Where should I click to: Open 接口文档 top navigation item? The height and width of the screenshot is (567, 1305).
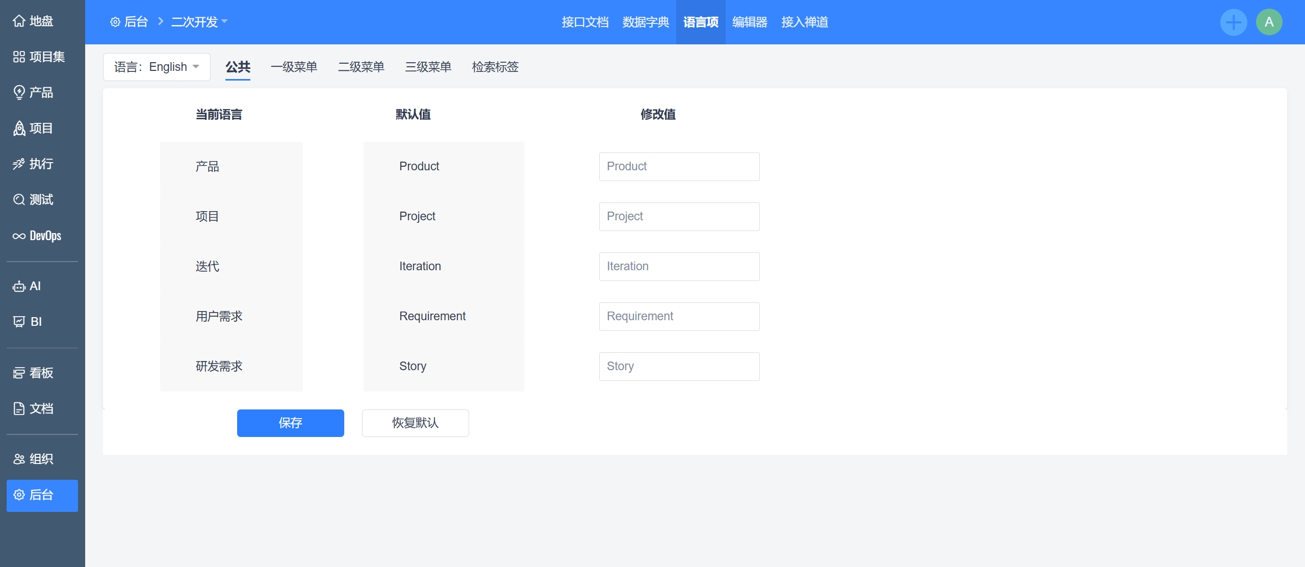pos(585,22)
